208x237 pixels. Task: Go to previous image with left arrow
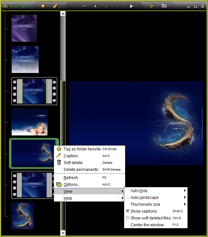click(x=73, y=6)
